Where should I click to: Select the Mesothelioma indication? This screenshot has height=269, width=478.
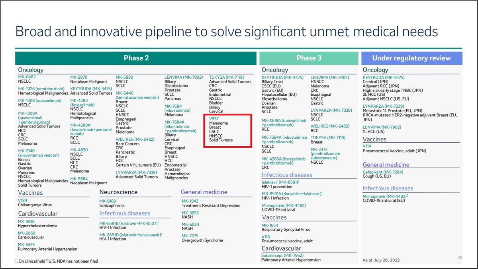(x=274, y=99)
